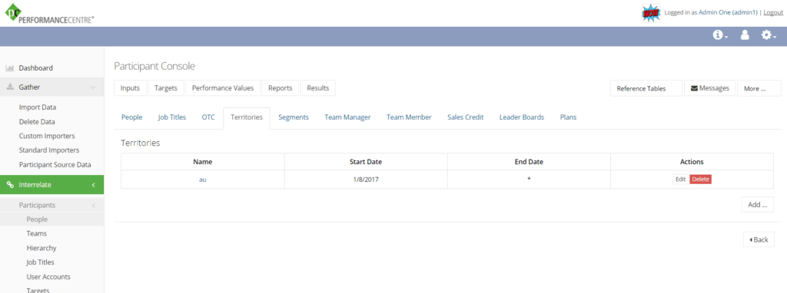Click the Start Date column header
This screenshot has width=787, height=293.
366,162
